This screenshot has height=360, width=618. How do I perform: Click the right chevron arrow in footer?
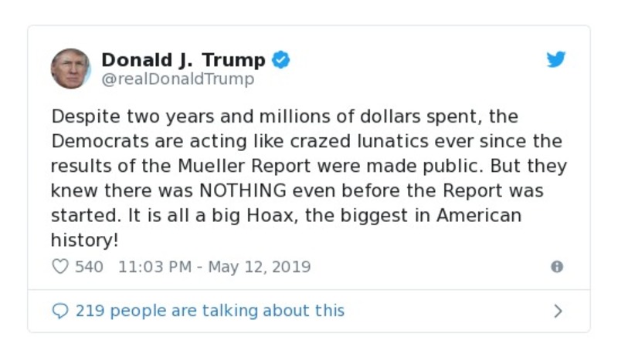click(x=558, y=311)
